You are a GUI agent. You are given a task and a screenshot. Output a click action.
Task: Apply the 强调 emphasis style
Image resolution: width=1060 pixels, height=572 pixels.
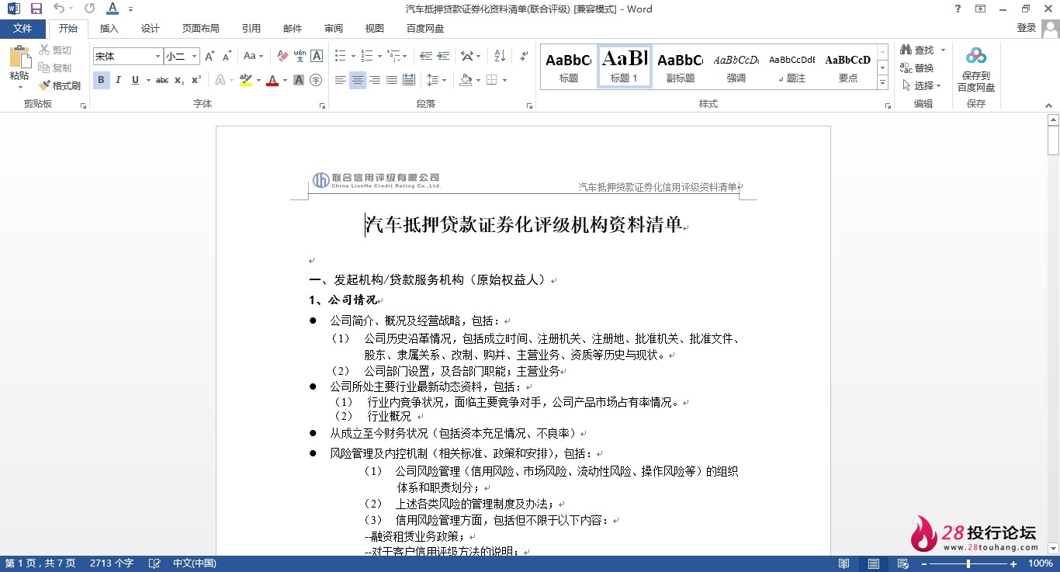tap(736, 67)
